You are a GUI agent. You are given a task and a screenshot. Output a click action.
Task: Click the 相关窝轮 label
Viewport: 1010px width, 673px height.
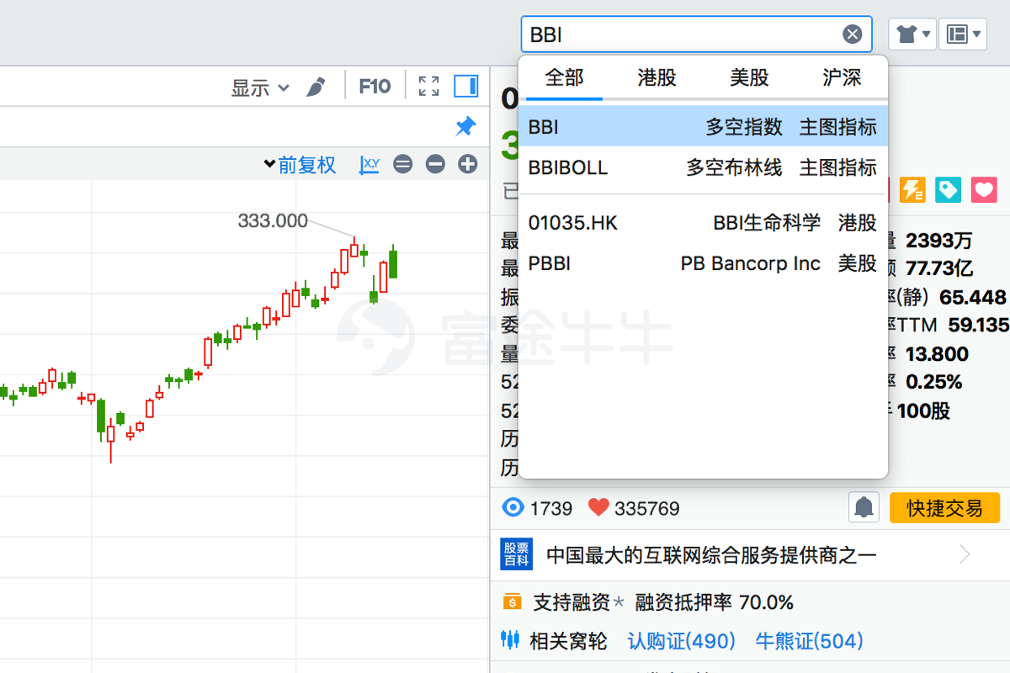[x=568, y=641]
